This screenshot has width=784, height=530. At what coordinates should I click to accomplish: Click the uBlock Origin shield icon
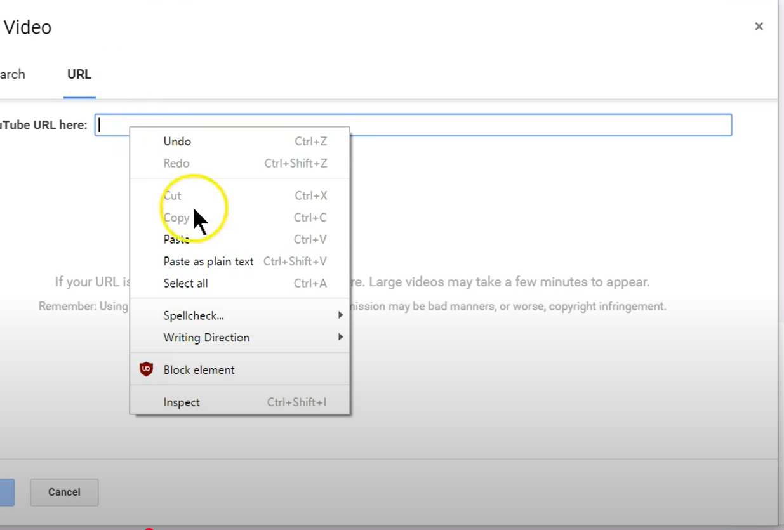[146, 369]
